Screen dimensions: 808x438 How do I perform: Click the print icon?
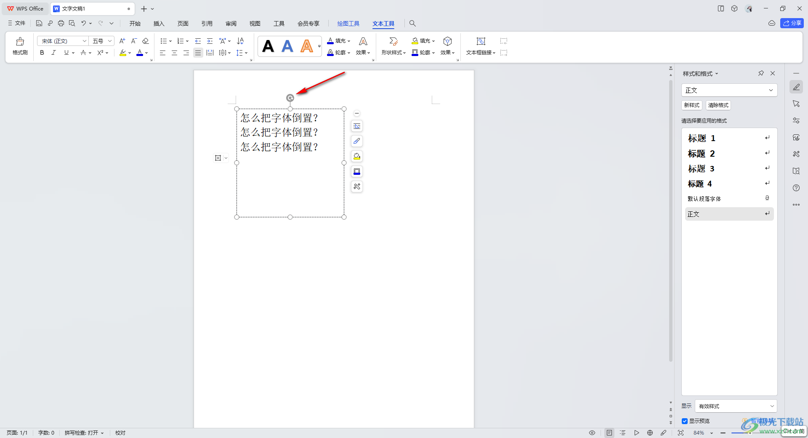(x=61, y=23)
